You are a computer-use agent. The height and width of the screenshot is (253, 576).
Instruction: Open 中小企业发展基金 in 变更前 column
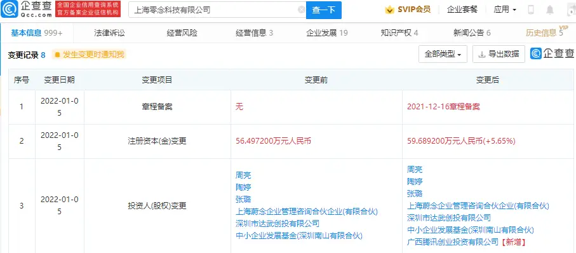pos(298,236)
